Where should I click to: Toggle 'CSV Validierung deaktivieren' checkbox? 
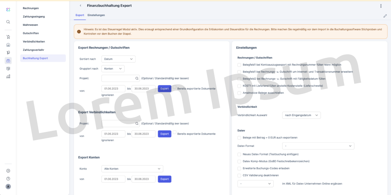point(239,175)
